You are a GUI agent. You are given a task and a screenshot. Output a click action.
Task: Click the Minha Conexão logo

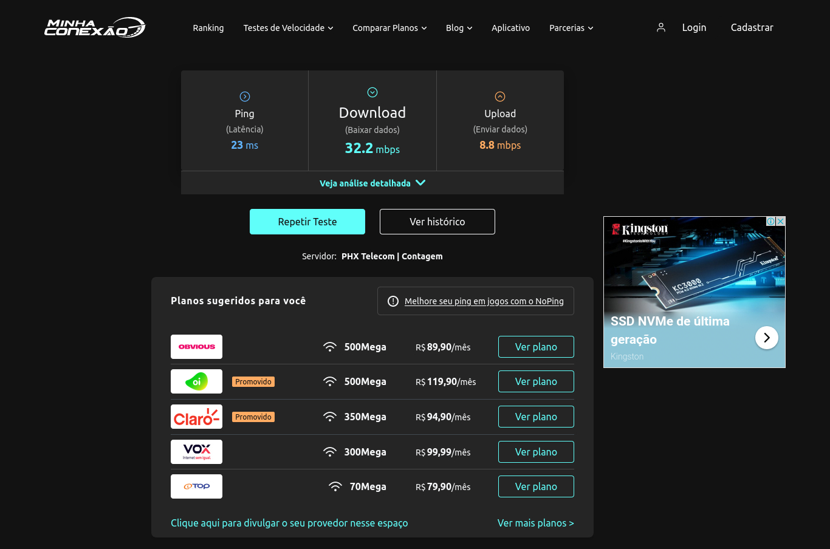94,27
